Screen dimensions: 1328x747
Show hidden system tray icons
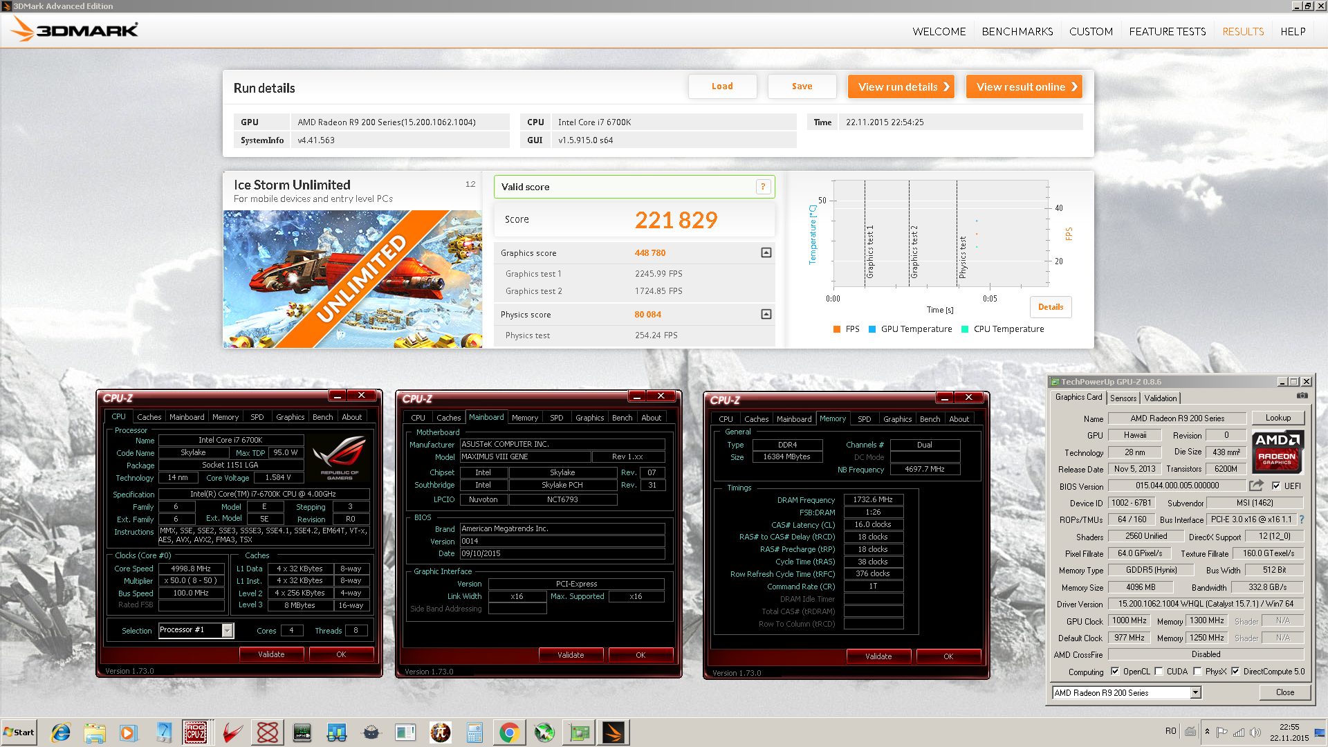point(1208,732)
